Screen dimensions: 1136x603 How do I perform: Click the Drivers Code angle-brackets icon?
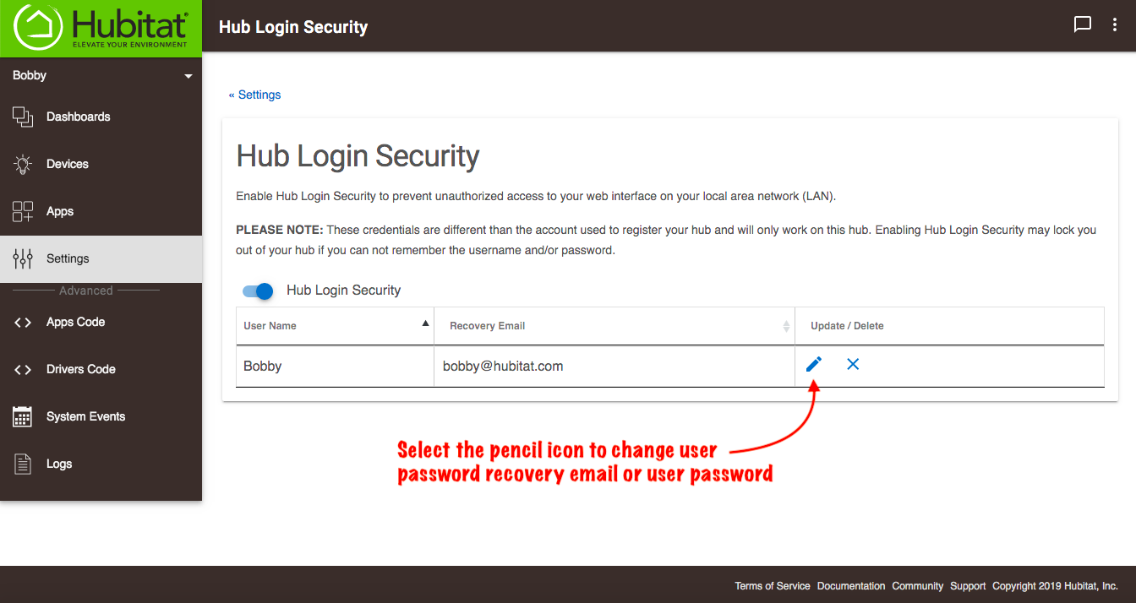pyautogui.click(x=23, y=369)
